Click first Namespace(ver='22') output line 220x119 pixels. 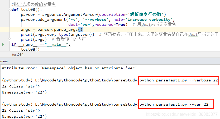tap(24, 92)
